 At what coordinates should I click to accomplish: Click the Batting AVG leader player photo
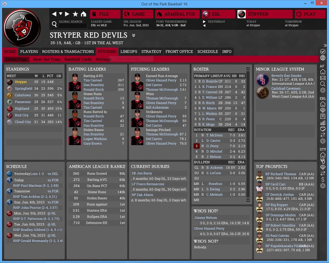tap(75, 82)
